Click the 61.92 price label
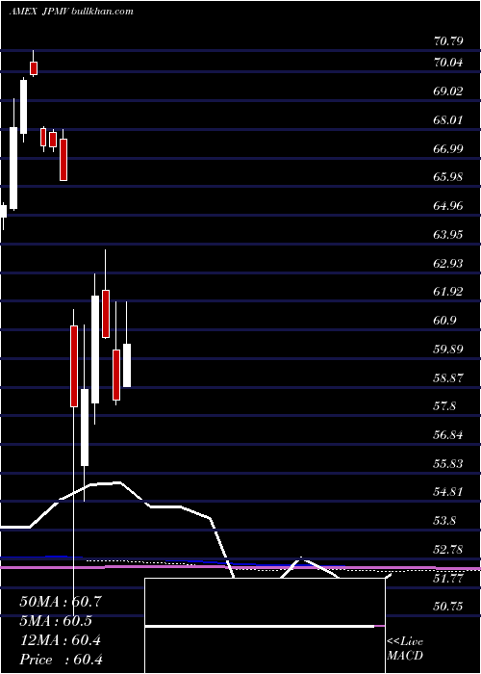This screenshot has height=674, width=481. click(x=448, y=292)
